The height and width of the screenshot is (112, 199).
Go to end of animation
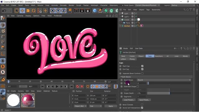click(72, 86)
